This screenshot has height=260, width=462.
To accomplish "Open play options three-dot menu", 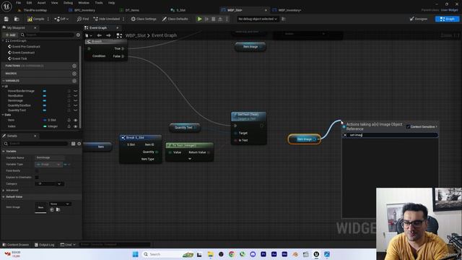I will [x=227, y=19].
